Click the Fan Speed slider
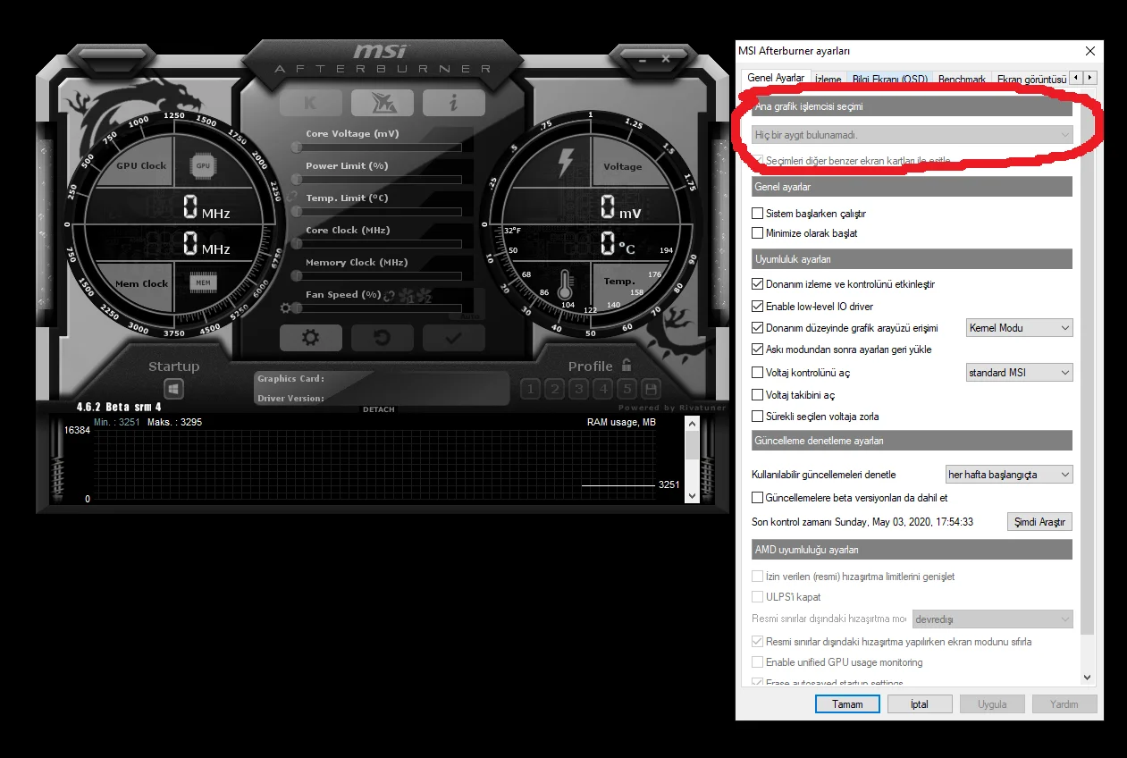The width and height of the screenshot is (1127, 758). [x=377, y=308]
